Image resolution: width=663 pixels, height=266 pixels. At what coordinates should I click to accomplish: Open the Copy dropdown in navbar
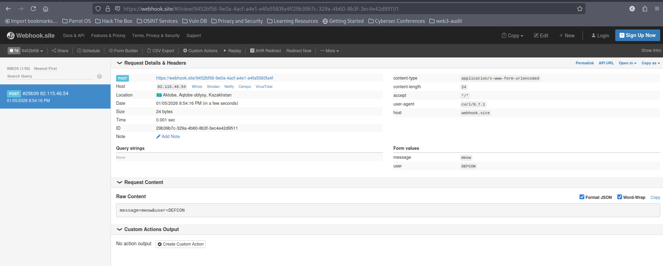[513, 36]
